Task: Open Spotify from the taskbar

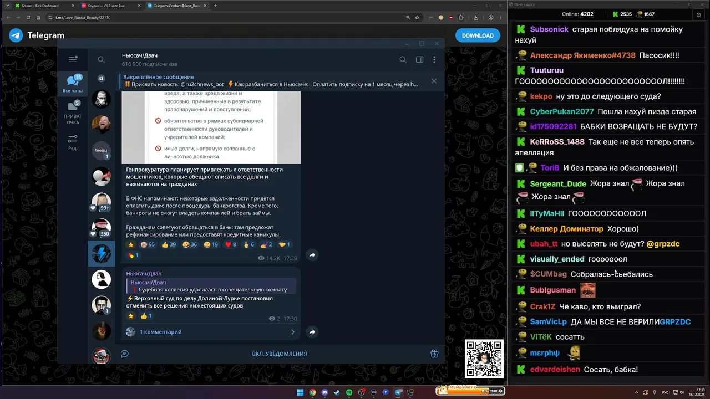Action: (x=349, y=392)
